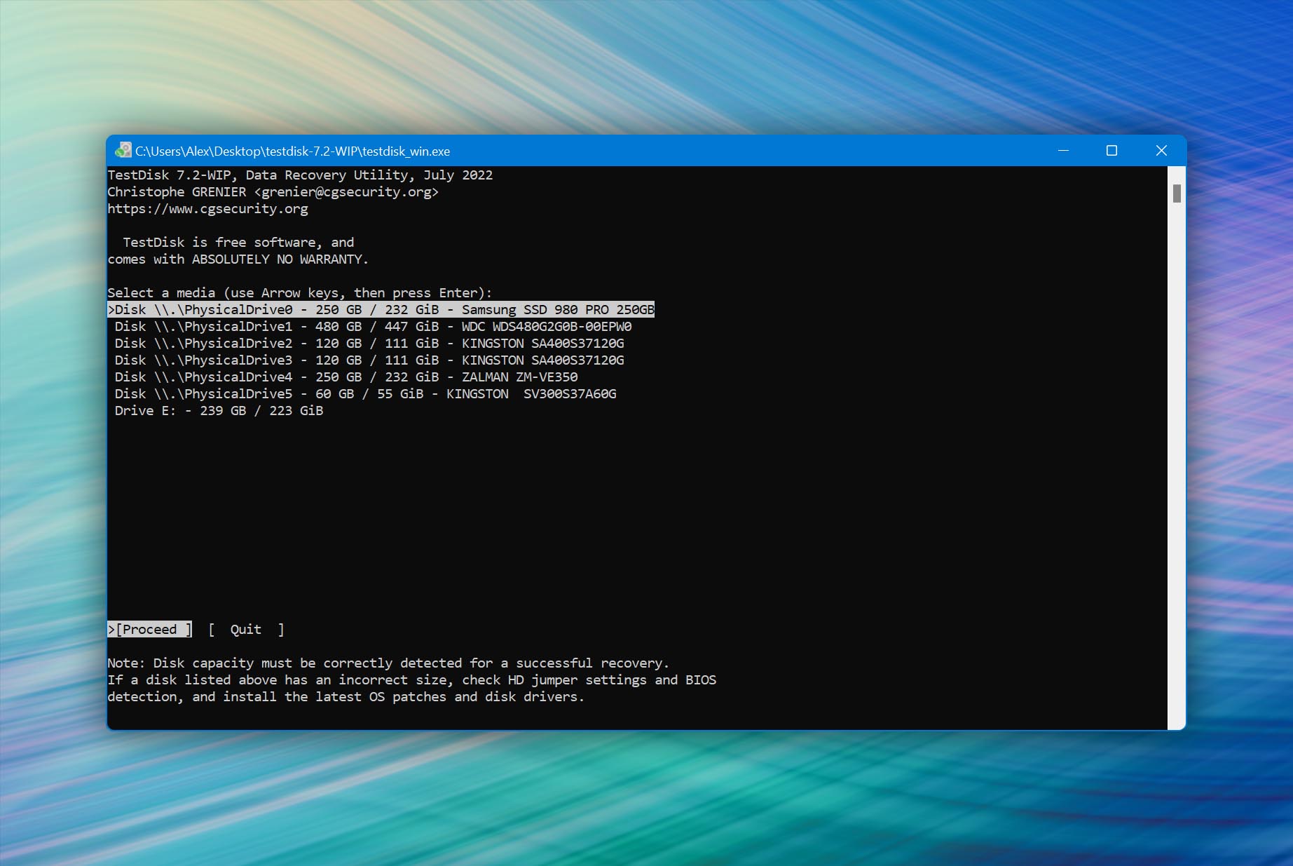Click the 'Note: Disk capacity' line
The width and height of the screenshot is (1293, 866).
point(388,663)
